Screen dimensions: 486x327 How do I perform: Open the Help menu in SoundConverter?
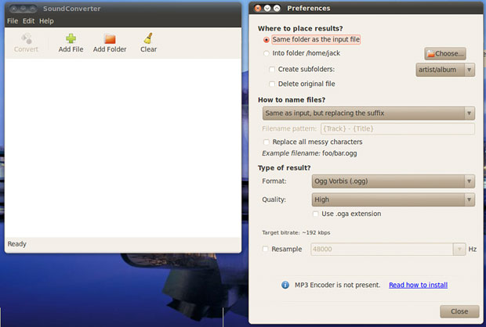(46, 21)
